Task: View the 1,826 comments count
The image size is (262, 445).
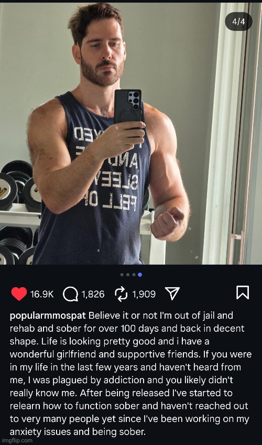Action: 93,294
